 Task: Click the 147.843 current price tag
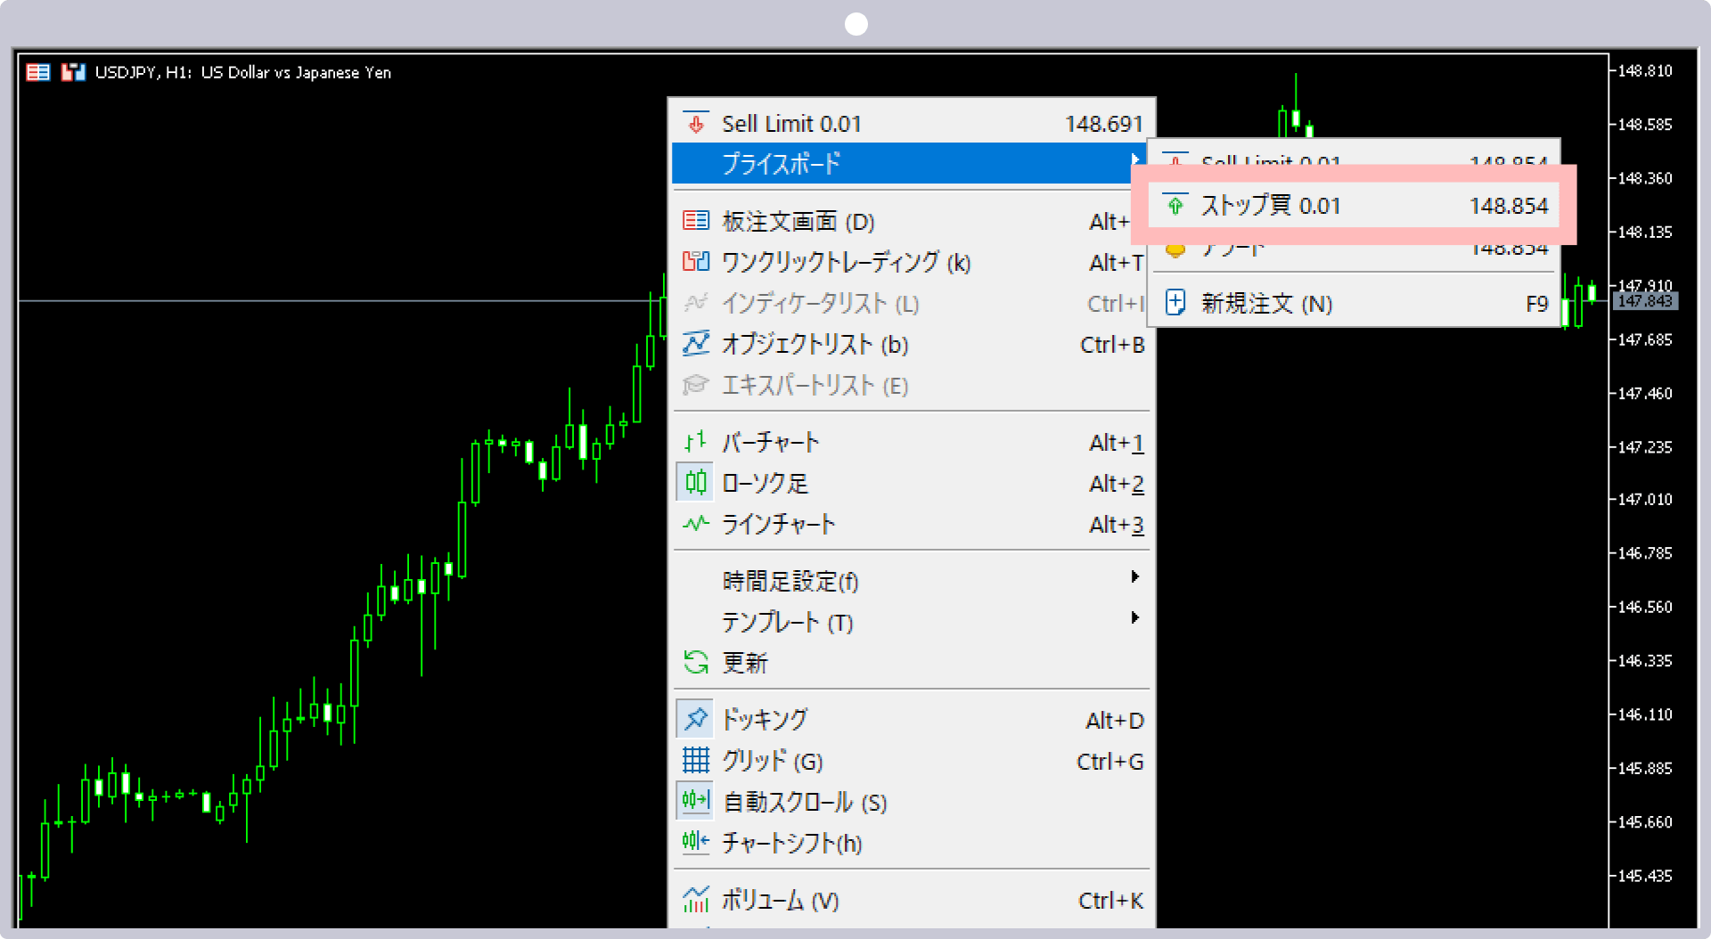1644,301
